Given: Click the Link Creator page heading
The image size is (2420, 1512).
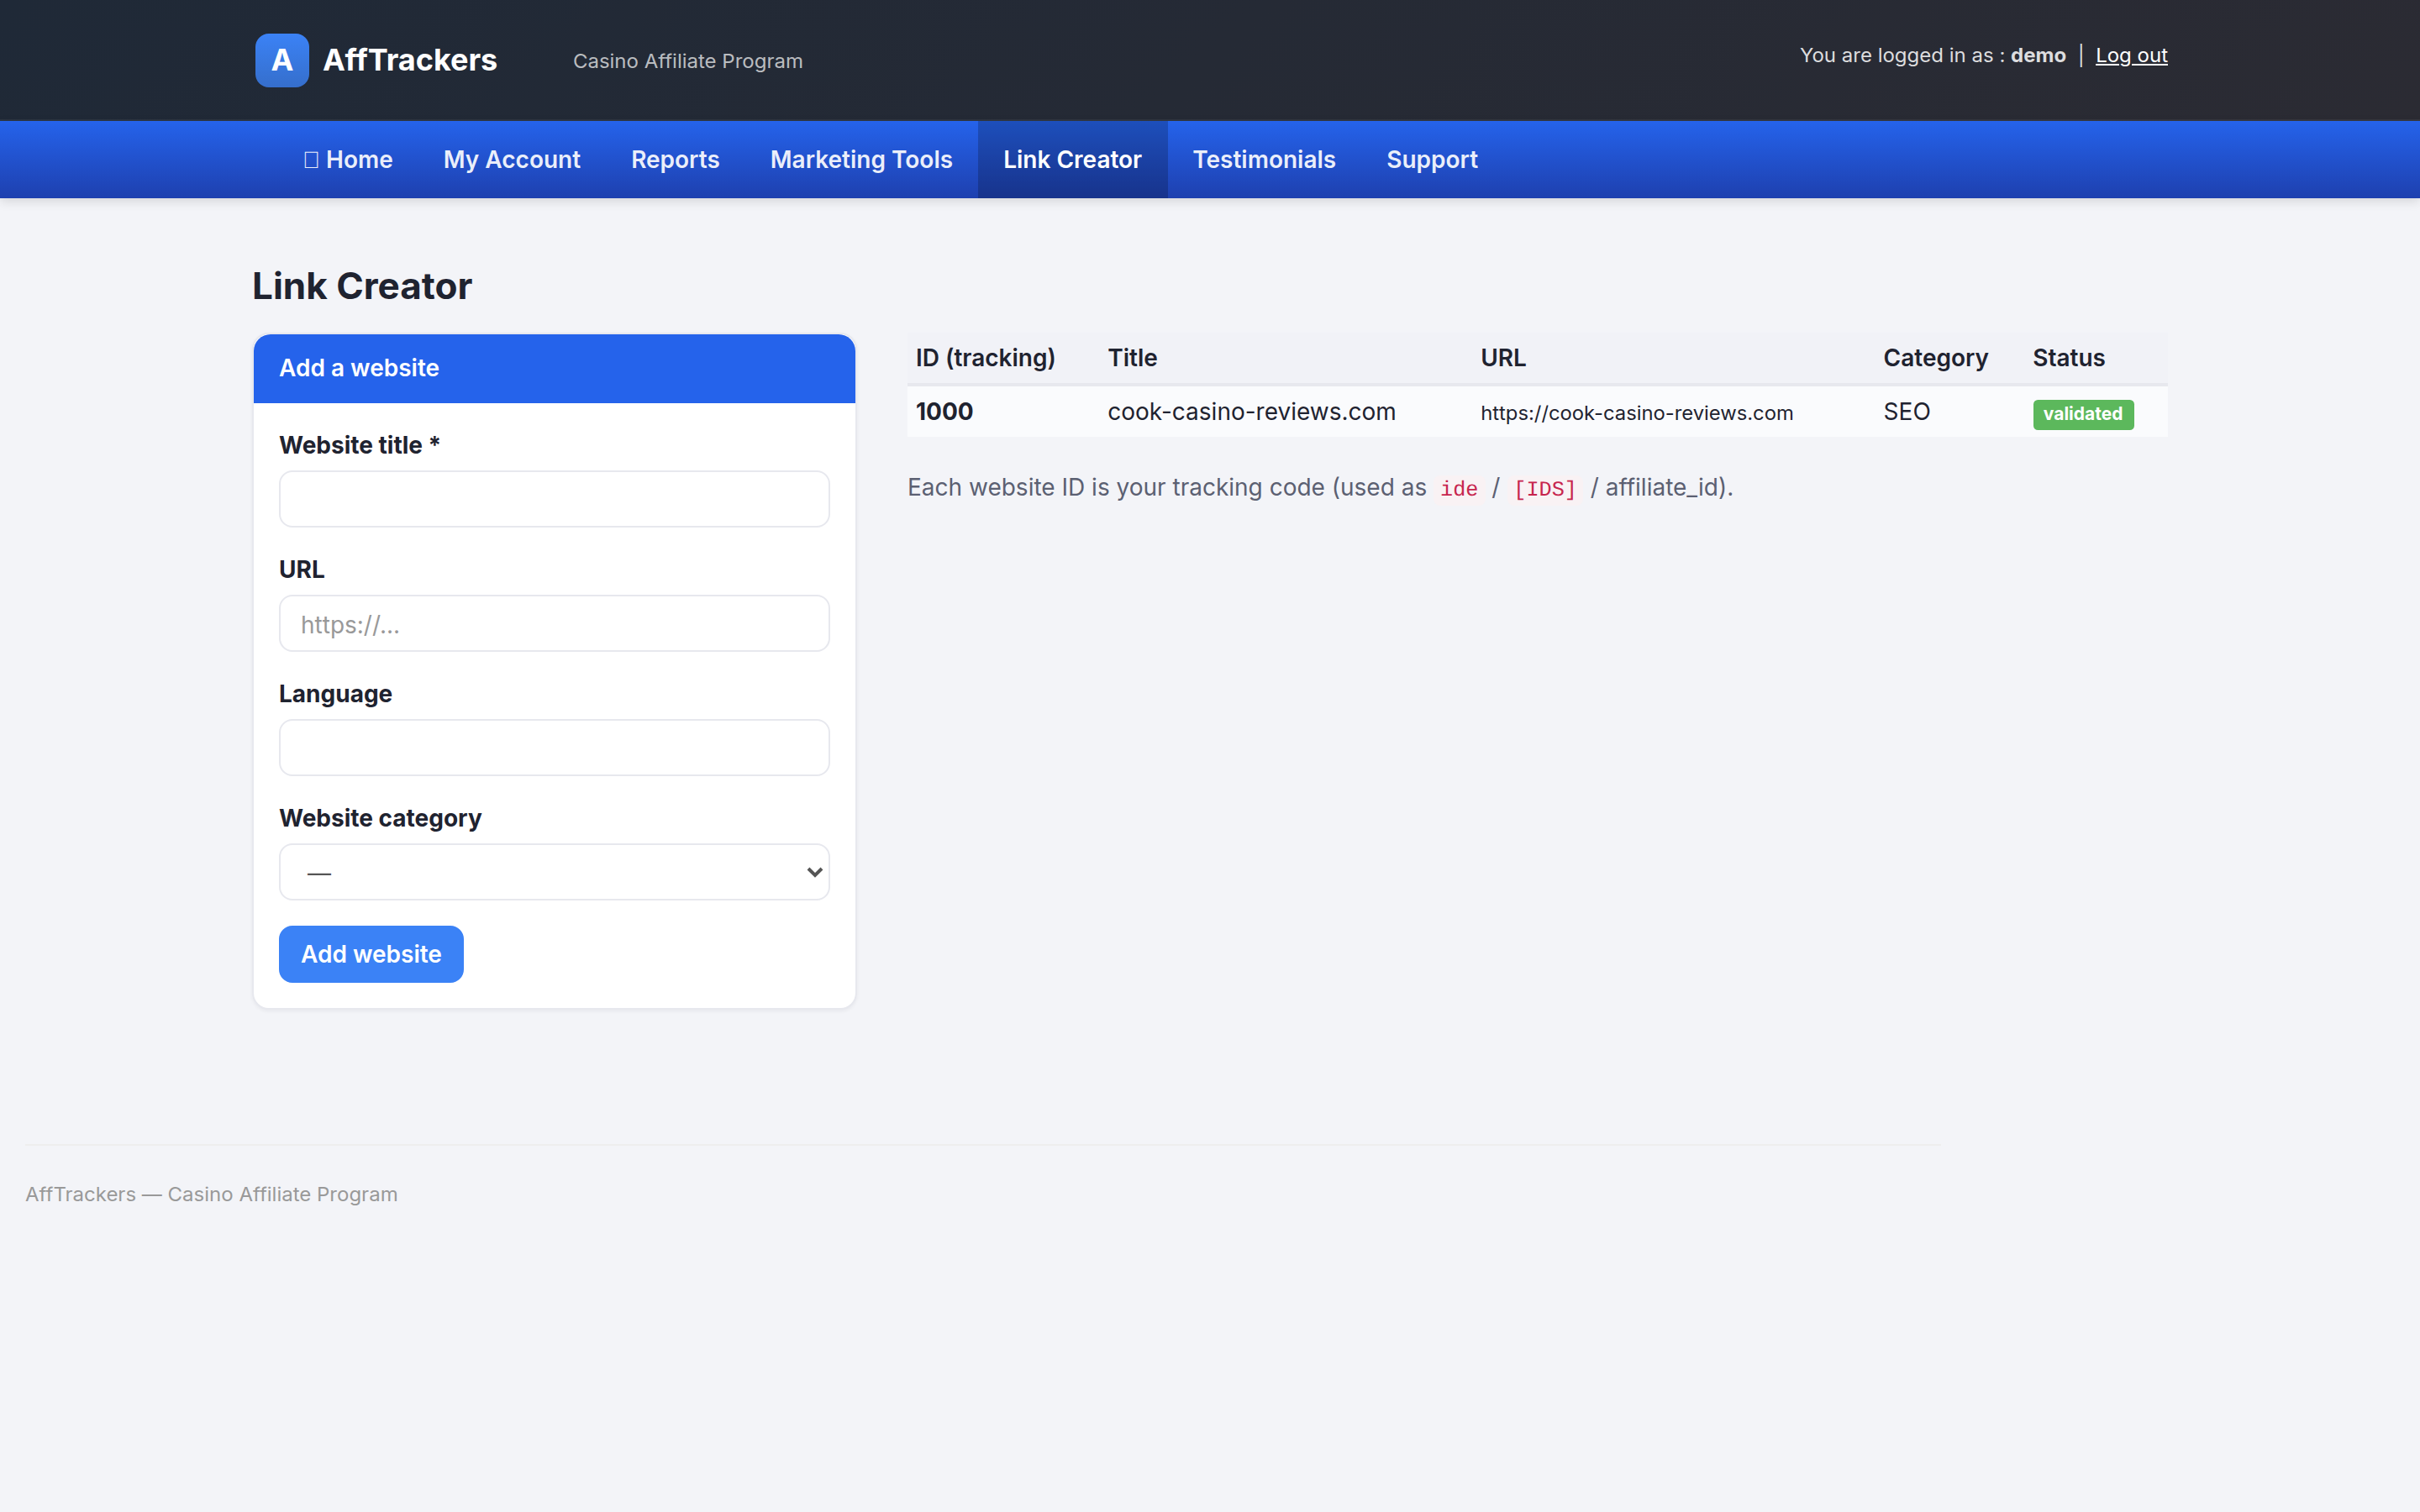Looking at the screenshot, I should [x=362, y=287].
